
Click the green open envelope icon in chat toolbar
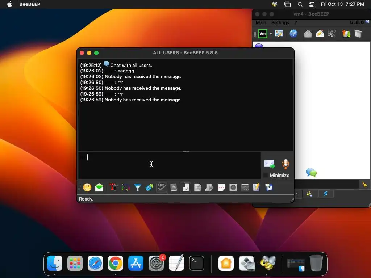(x=99, y=188)
